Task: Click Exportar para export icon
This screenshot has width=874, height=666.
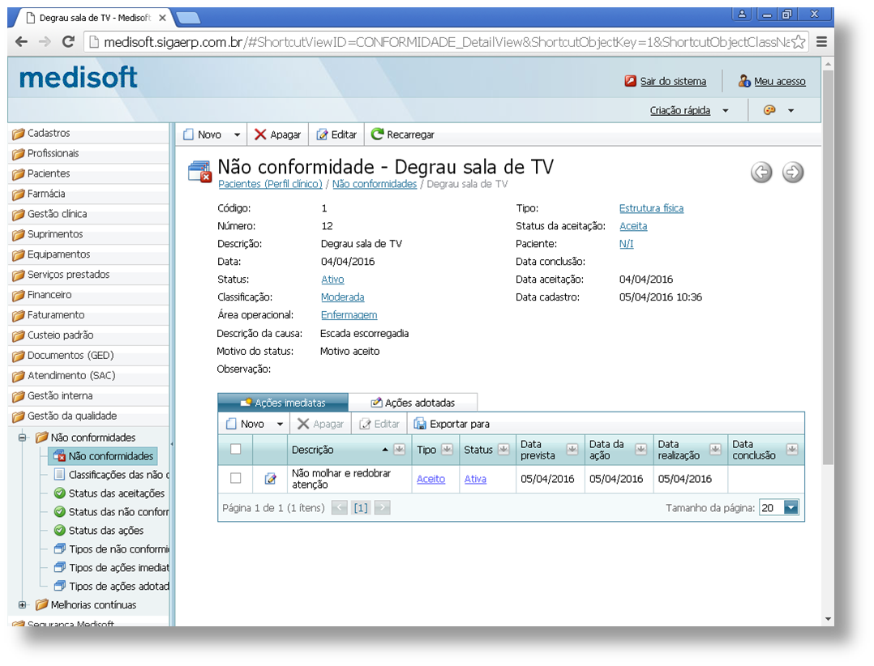Action: pyautogui.click(x=420, y=424)
